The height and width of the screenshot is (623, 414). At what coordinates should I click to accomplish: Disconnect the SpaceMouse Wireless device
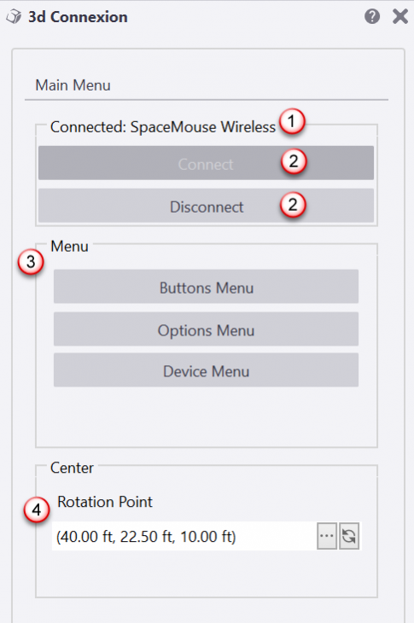[x=206, y=206]
